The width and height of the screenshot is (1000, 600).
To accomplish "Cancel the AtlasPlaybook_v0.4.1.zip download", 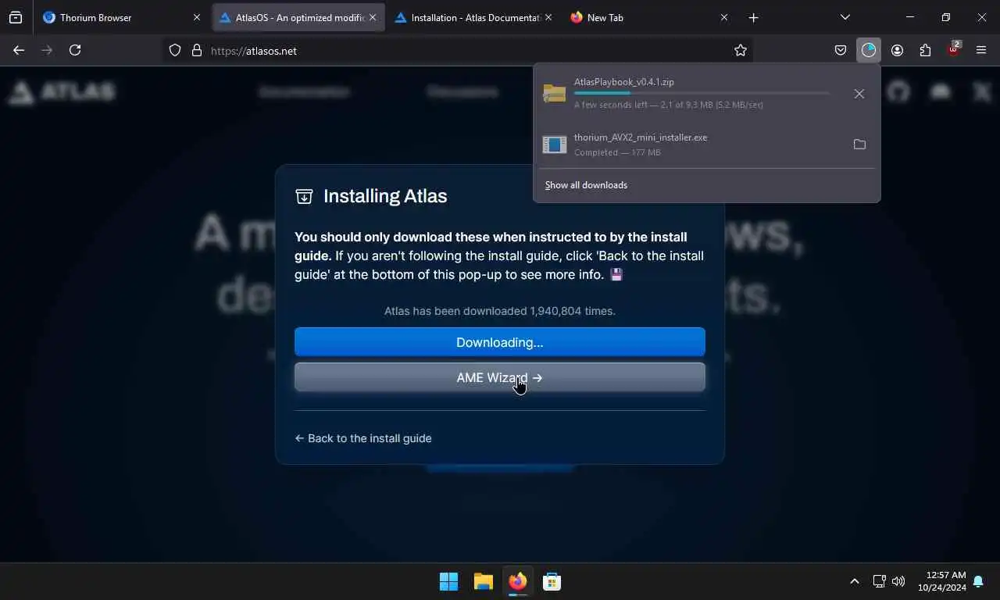I will click(x=859, y=94).
